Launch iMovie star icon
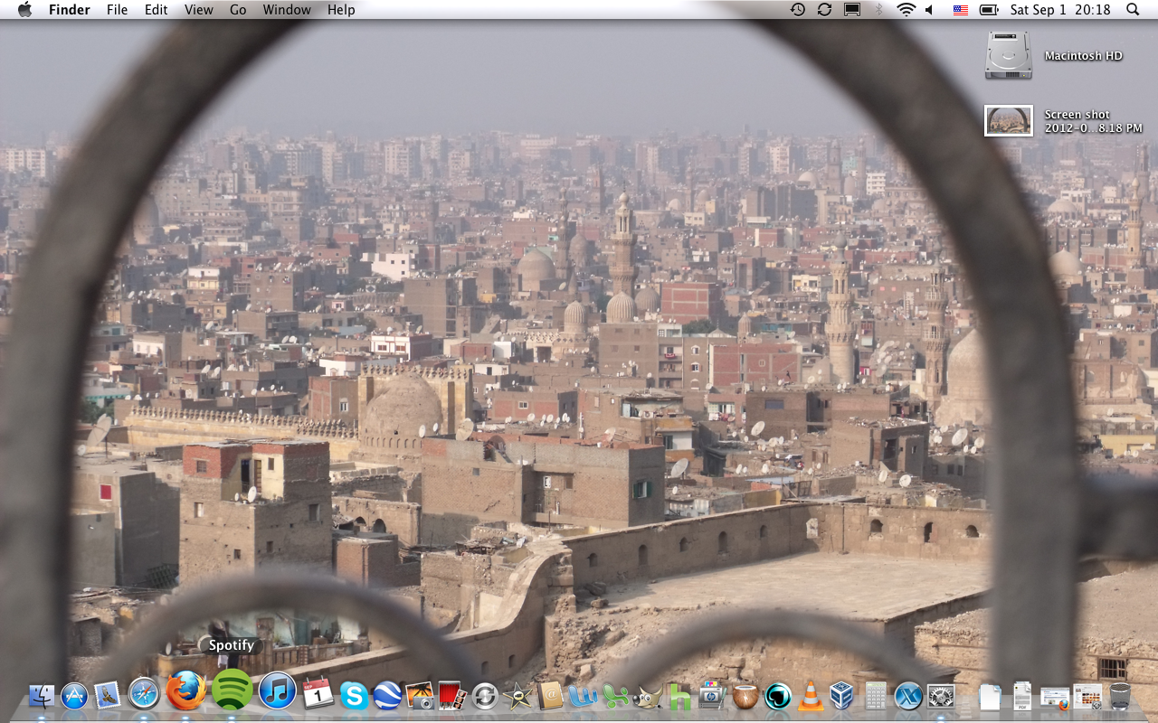Viewport: 1158px width, 723px height. [x=517, y=696]
